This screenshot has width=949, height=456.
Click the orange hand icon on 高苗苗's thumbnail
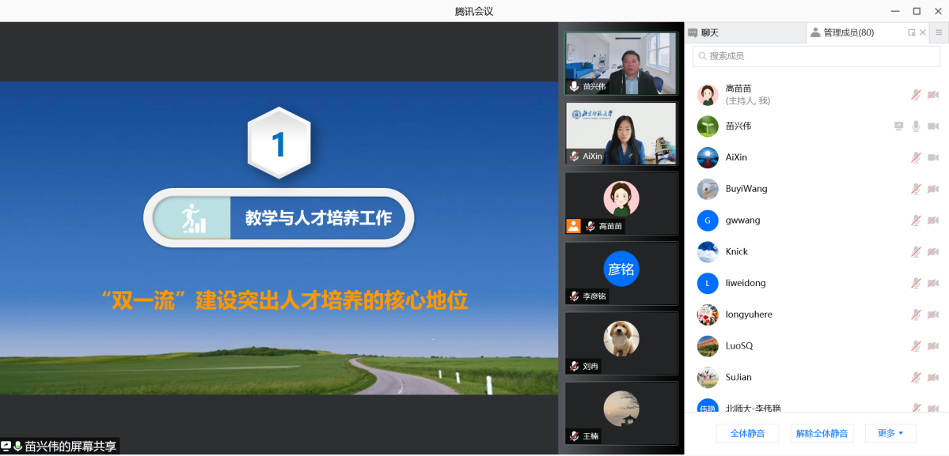pos(573,226)
